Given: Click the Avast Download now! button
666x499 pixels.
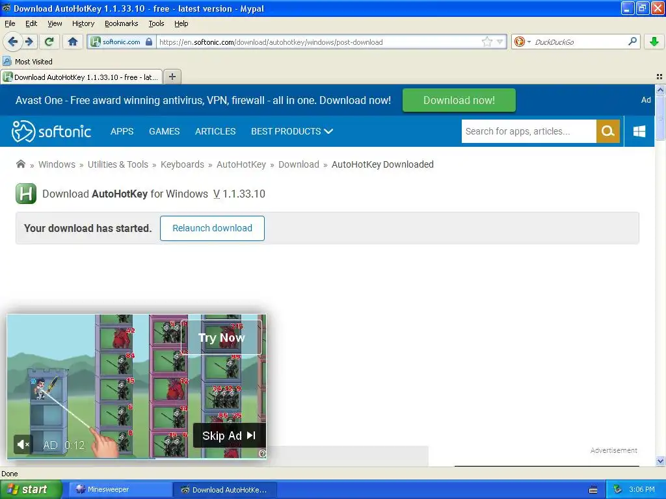Looking at the screenshot, I should [459, 100].
